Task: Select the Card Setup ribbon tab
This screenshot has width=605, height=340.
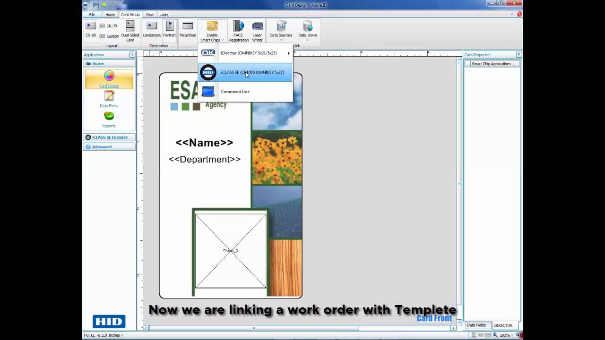Action: (x=130, y=15)
